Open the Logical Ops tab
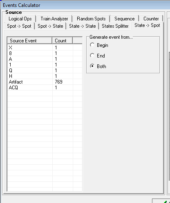 pos(20,19)
